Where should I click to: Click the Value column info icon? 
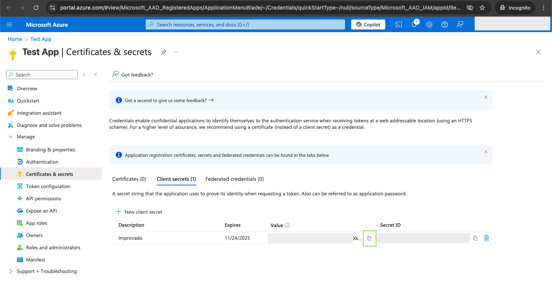point(287,225)
